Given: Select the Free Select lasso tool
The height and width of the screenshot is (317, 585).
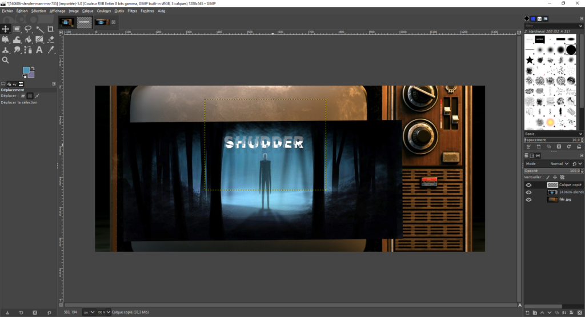Looking at the screenshot, I should click(x=28, y=29).
